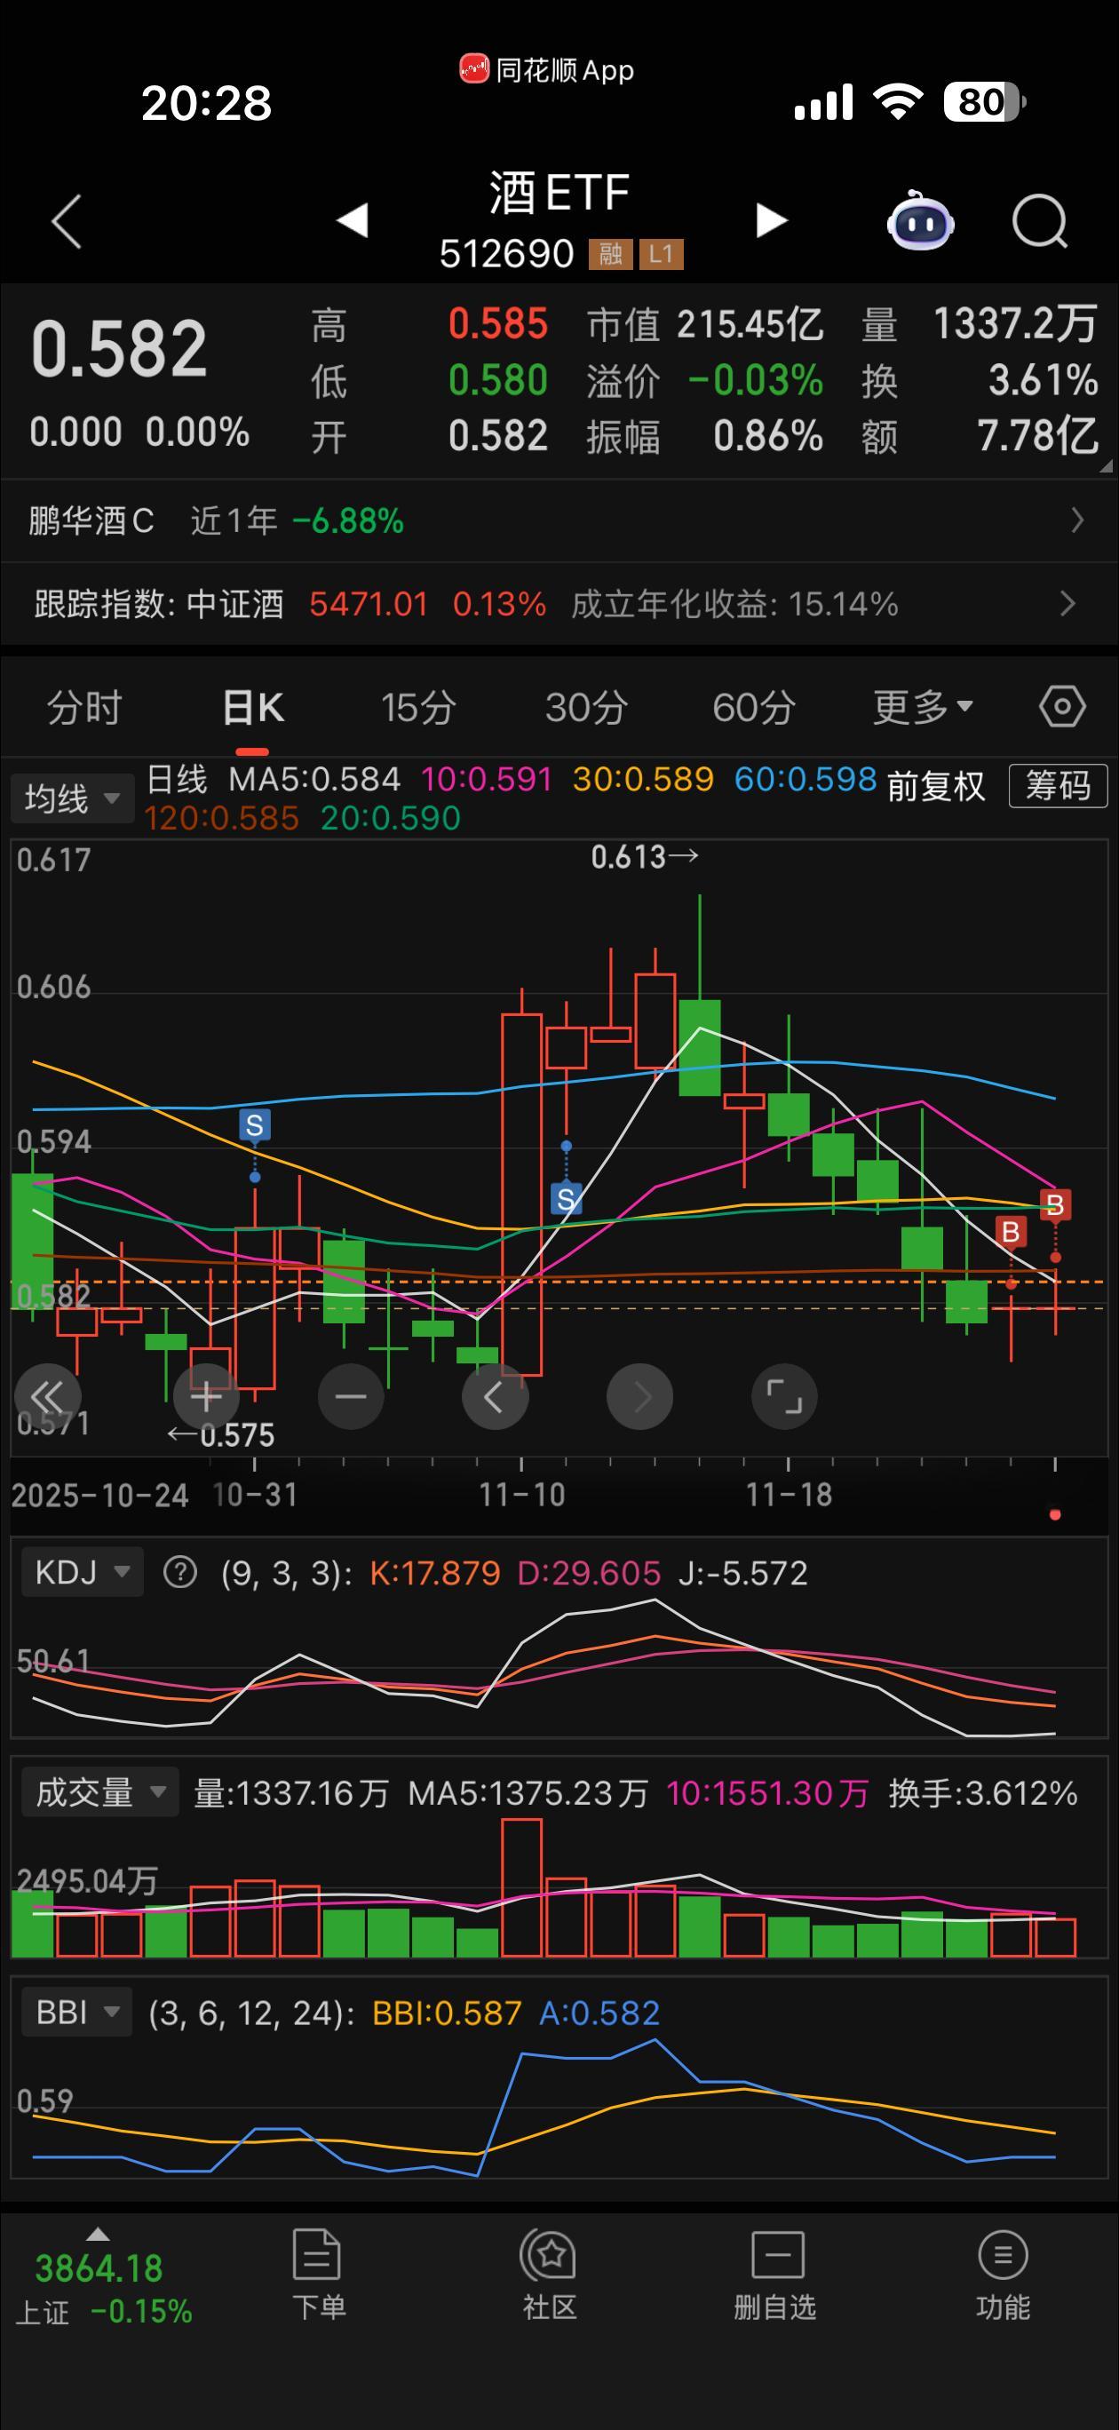The width and height of the screenshot is (1119, 2430).
Task: Tap 换手:3.612% in volume panel
Action: 983,1792
